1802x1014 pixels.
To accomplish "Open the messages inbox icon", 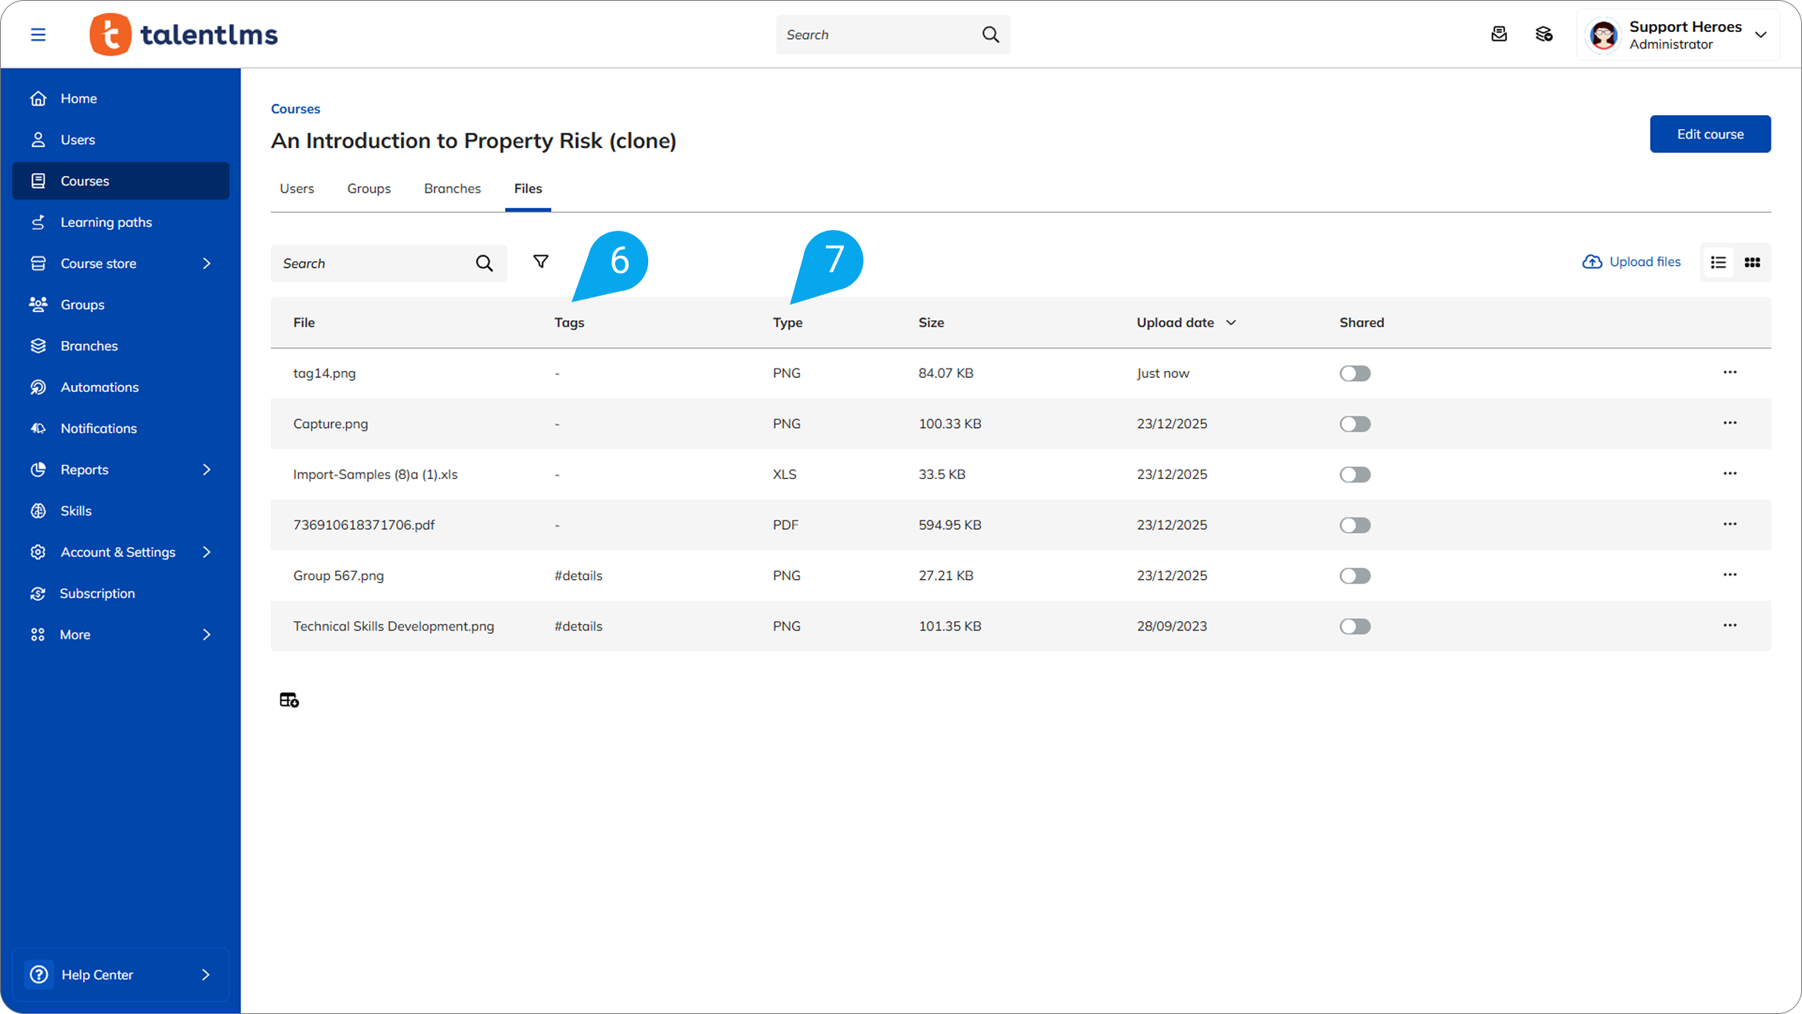I will 1498,34.
